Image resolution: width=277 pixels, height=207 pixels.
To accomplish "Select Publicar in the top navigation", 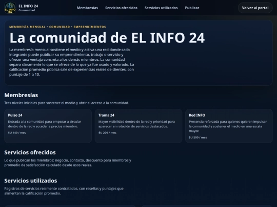I will 192,8.
